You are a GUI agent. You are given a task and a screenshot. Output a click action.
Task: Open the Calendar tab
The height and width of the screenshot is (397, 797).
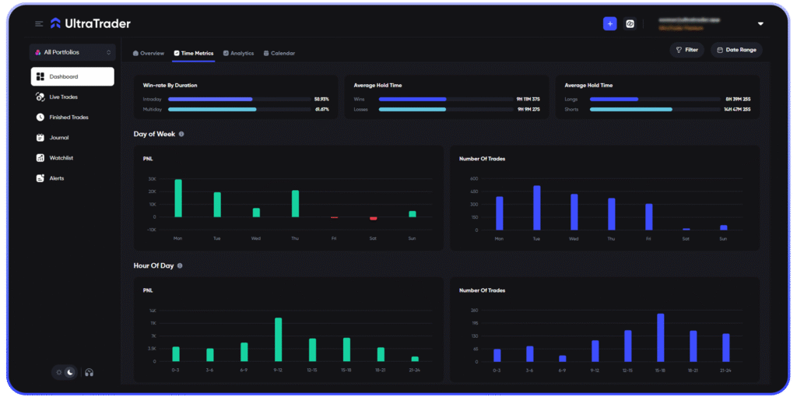pyautogui.click(x=279, y=53)
